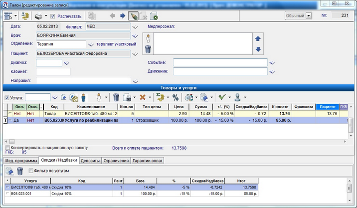
Task: Expand the Движение chevron selector
Action: pyautogui.click(x=272, y=72)
